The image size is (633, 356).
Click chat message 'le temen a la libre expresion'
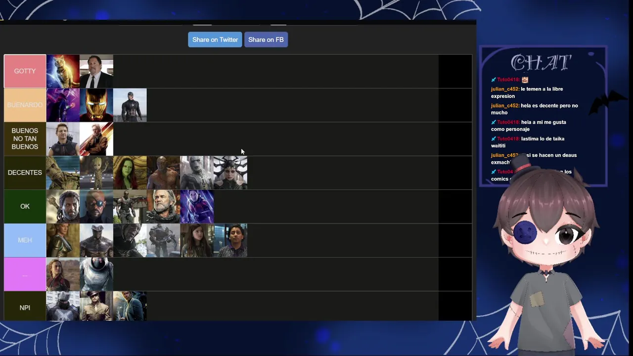click(x=527, y=92)
